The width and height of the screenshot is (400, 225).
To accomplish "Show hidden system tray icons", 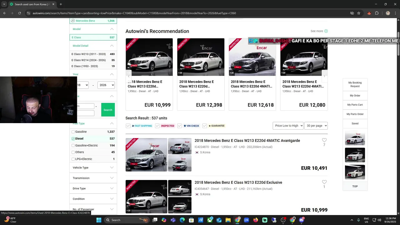I will (352, 220).
